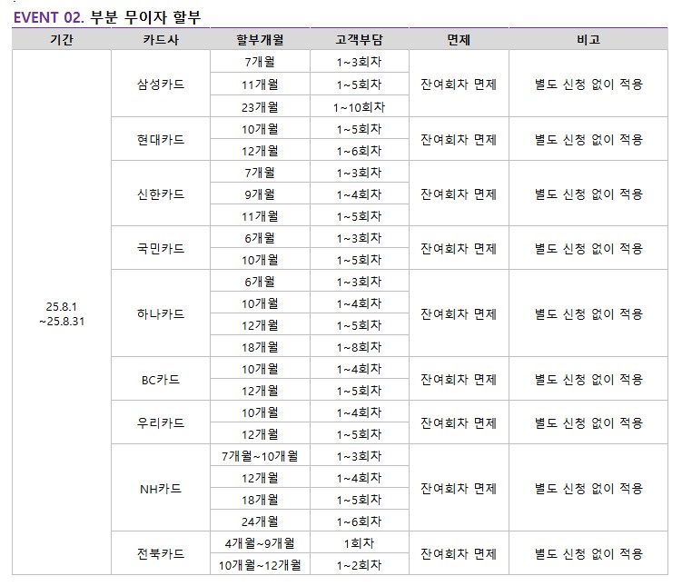Click the '국민카드' cell

coord(161,248)
